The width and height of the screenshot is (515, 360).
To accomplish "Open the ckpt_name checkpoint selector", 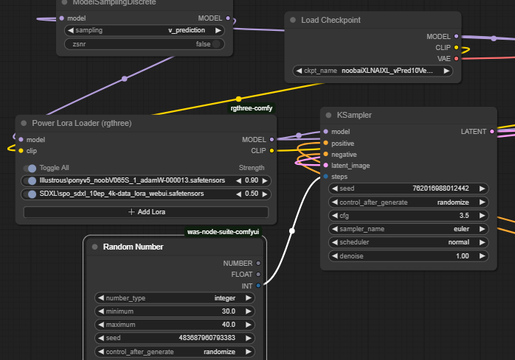I will coord(373,71).
